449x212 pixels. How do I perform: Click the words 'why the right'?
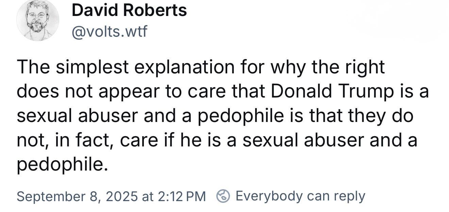328,67
